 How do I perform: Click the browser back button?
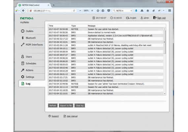pos(23,11)
